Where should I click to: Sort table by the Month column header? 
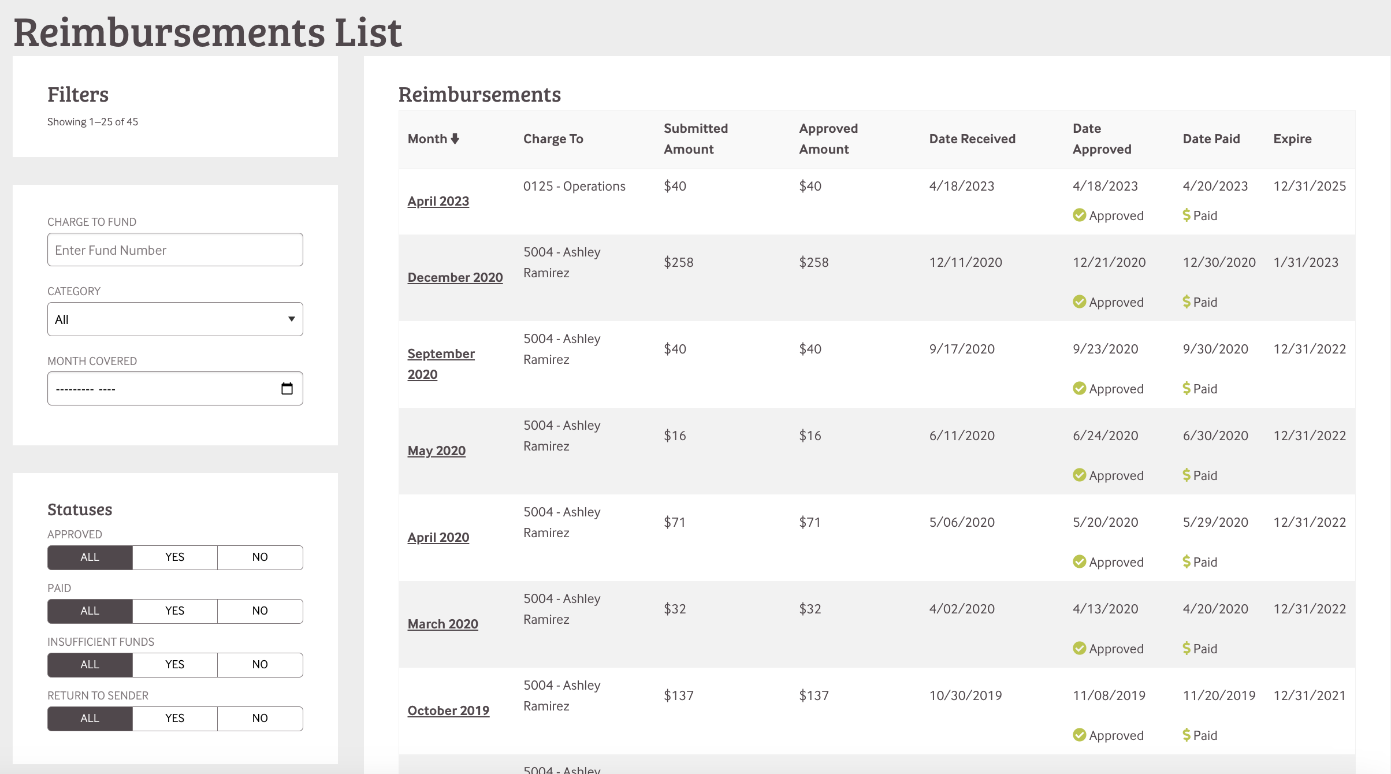pyautogui.click(x=427, y=139)
